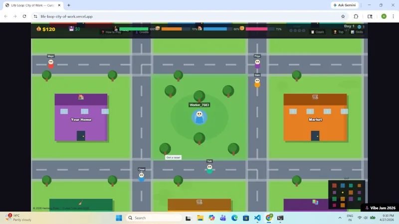Open Visual Studio Code from taskbar
This screenshot has height=224, width=399.
coord(257,218)
